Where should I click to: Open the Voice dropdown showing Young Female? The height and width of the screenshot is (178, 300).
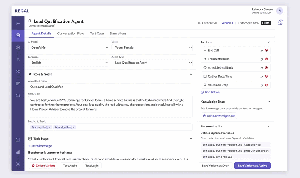click(152, 48)
